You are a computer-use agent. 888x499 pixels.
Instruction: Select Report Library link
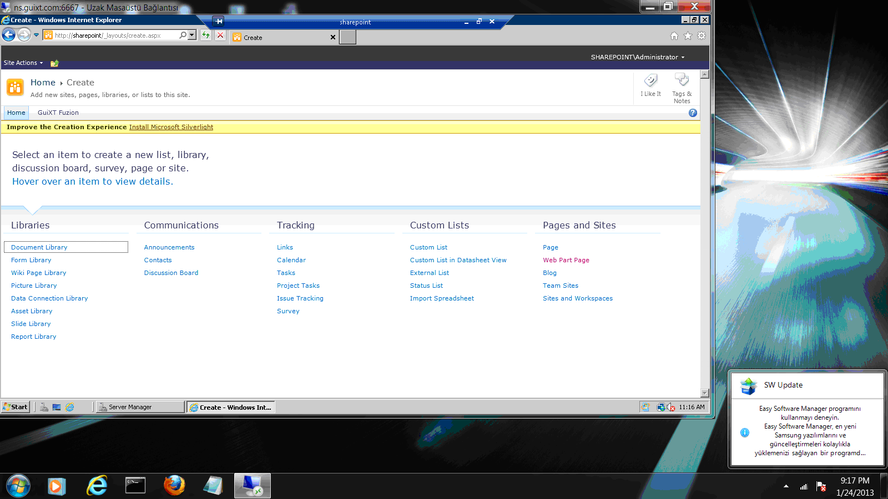point(34,337)
